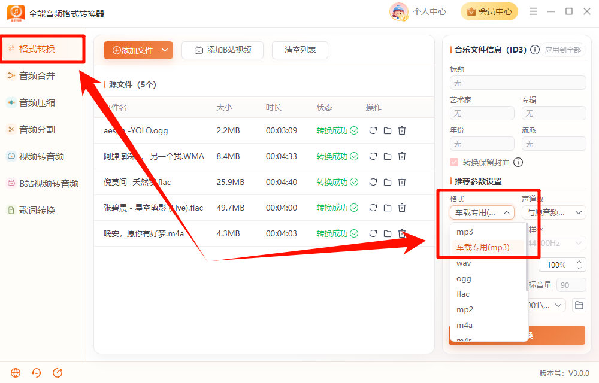Open the website globe icon in the status bar
The image size is (599, 383).
(x=16, y=373)
